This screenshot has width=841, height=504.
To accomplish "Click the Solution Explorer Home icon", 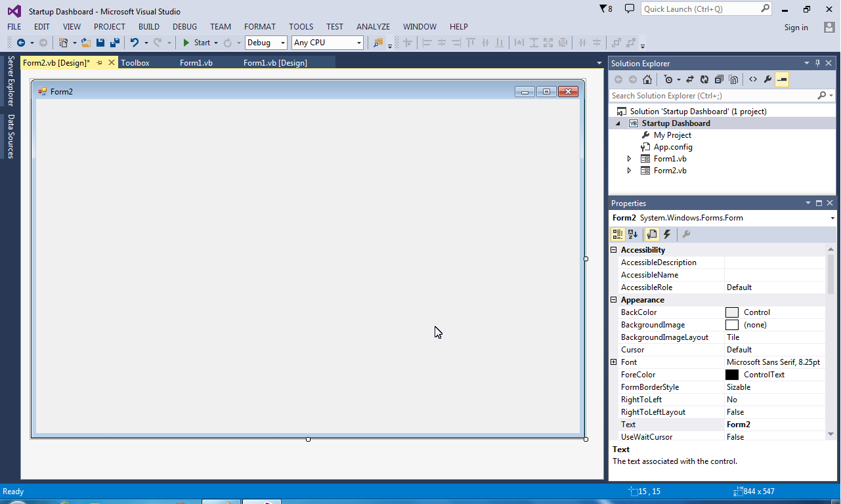I will coord(647,79).
